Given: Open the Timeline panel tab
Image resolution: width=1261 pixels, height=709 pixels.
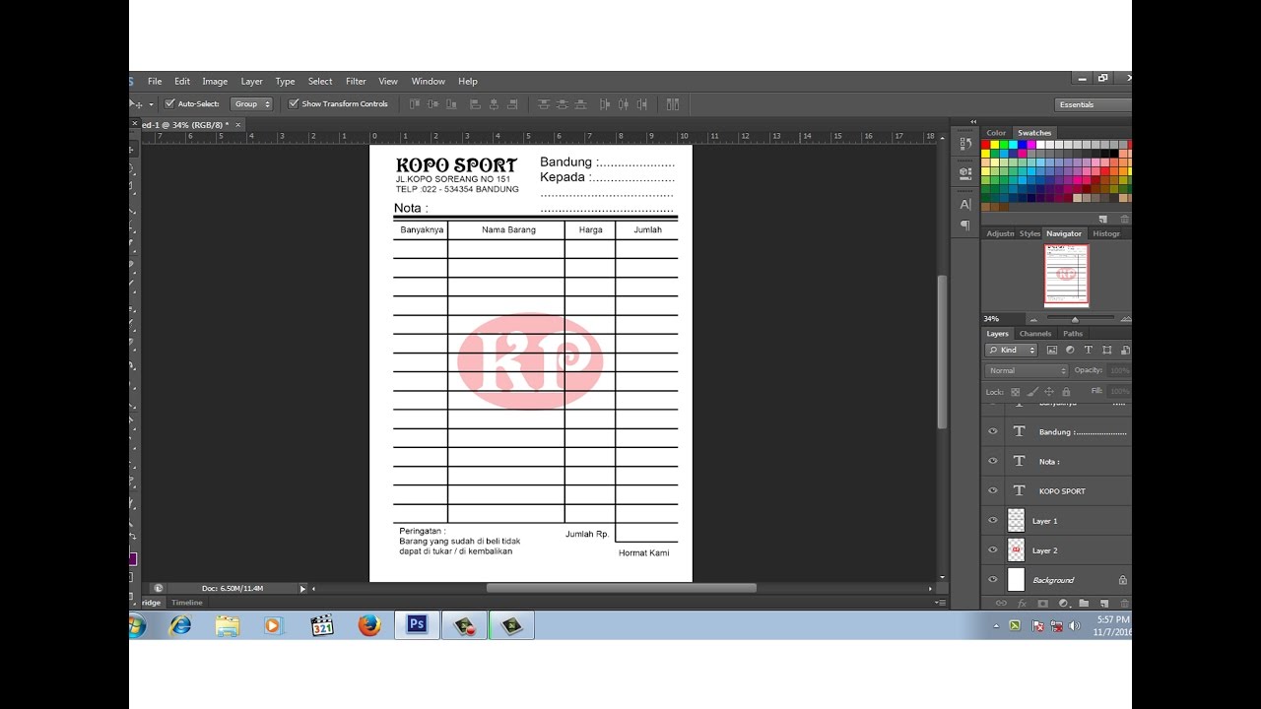Looking at the screenshot, I should (x=186, y=602).
